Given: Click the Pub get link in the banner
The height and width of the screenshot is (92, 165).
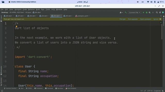Looking at the screenshot, I should (x=123, y=19).
